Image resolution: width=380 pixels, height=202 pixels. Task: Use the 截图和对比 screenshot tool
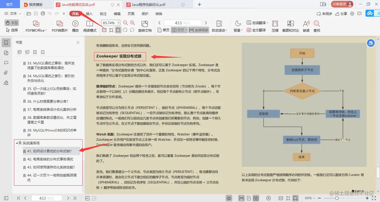pyautogui.click(x=290, y=26)
